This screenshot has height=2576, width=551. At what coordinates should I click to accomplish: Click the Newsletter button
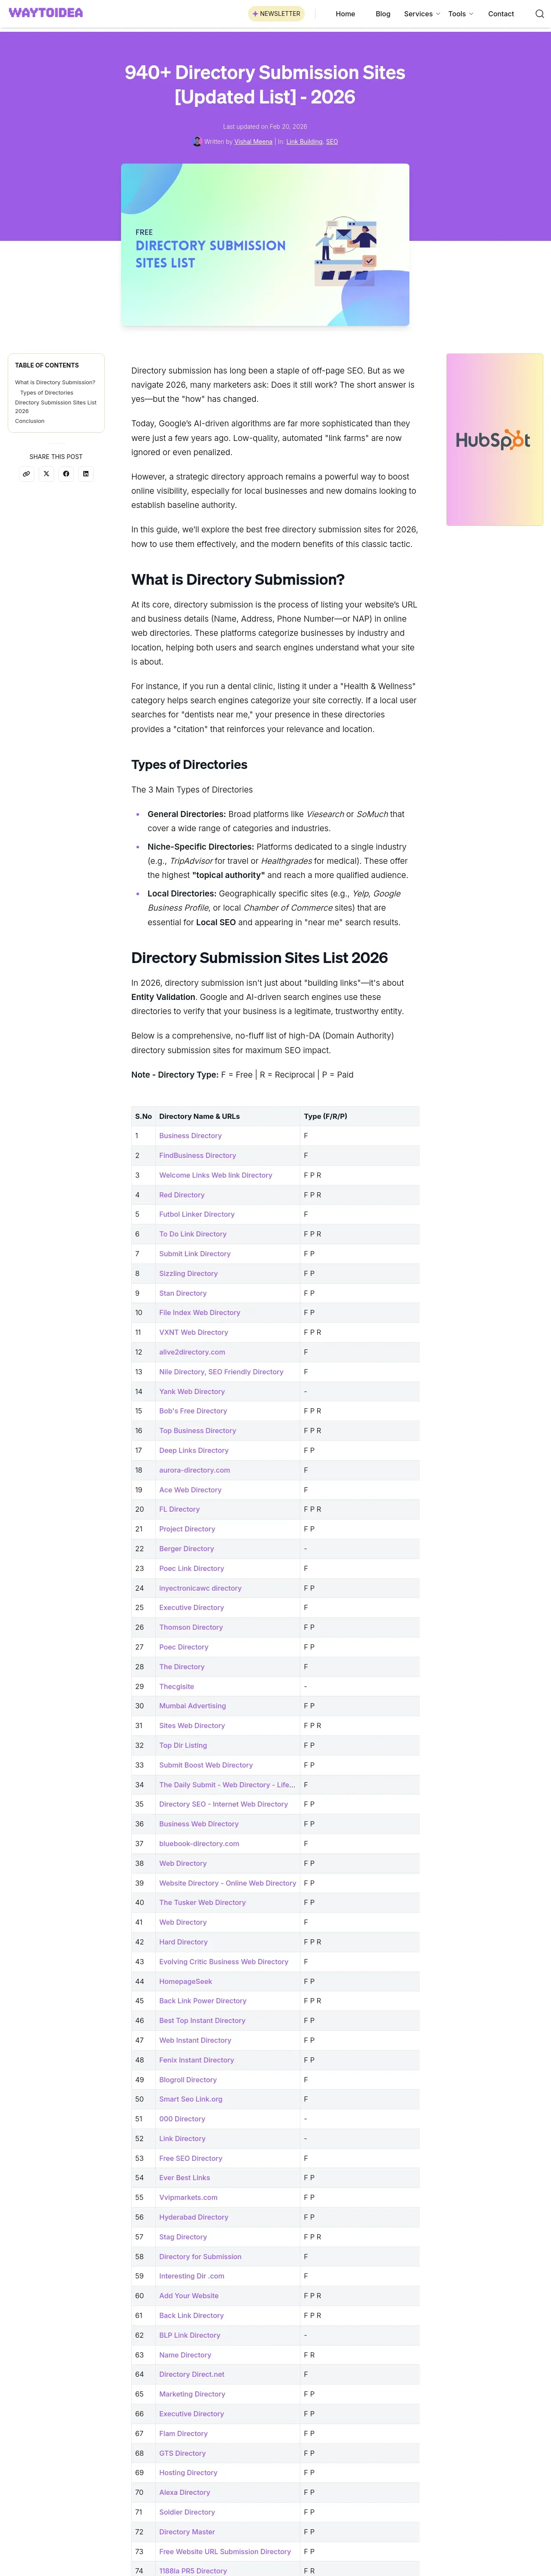click(x=276, y=14)
